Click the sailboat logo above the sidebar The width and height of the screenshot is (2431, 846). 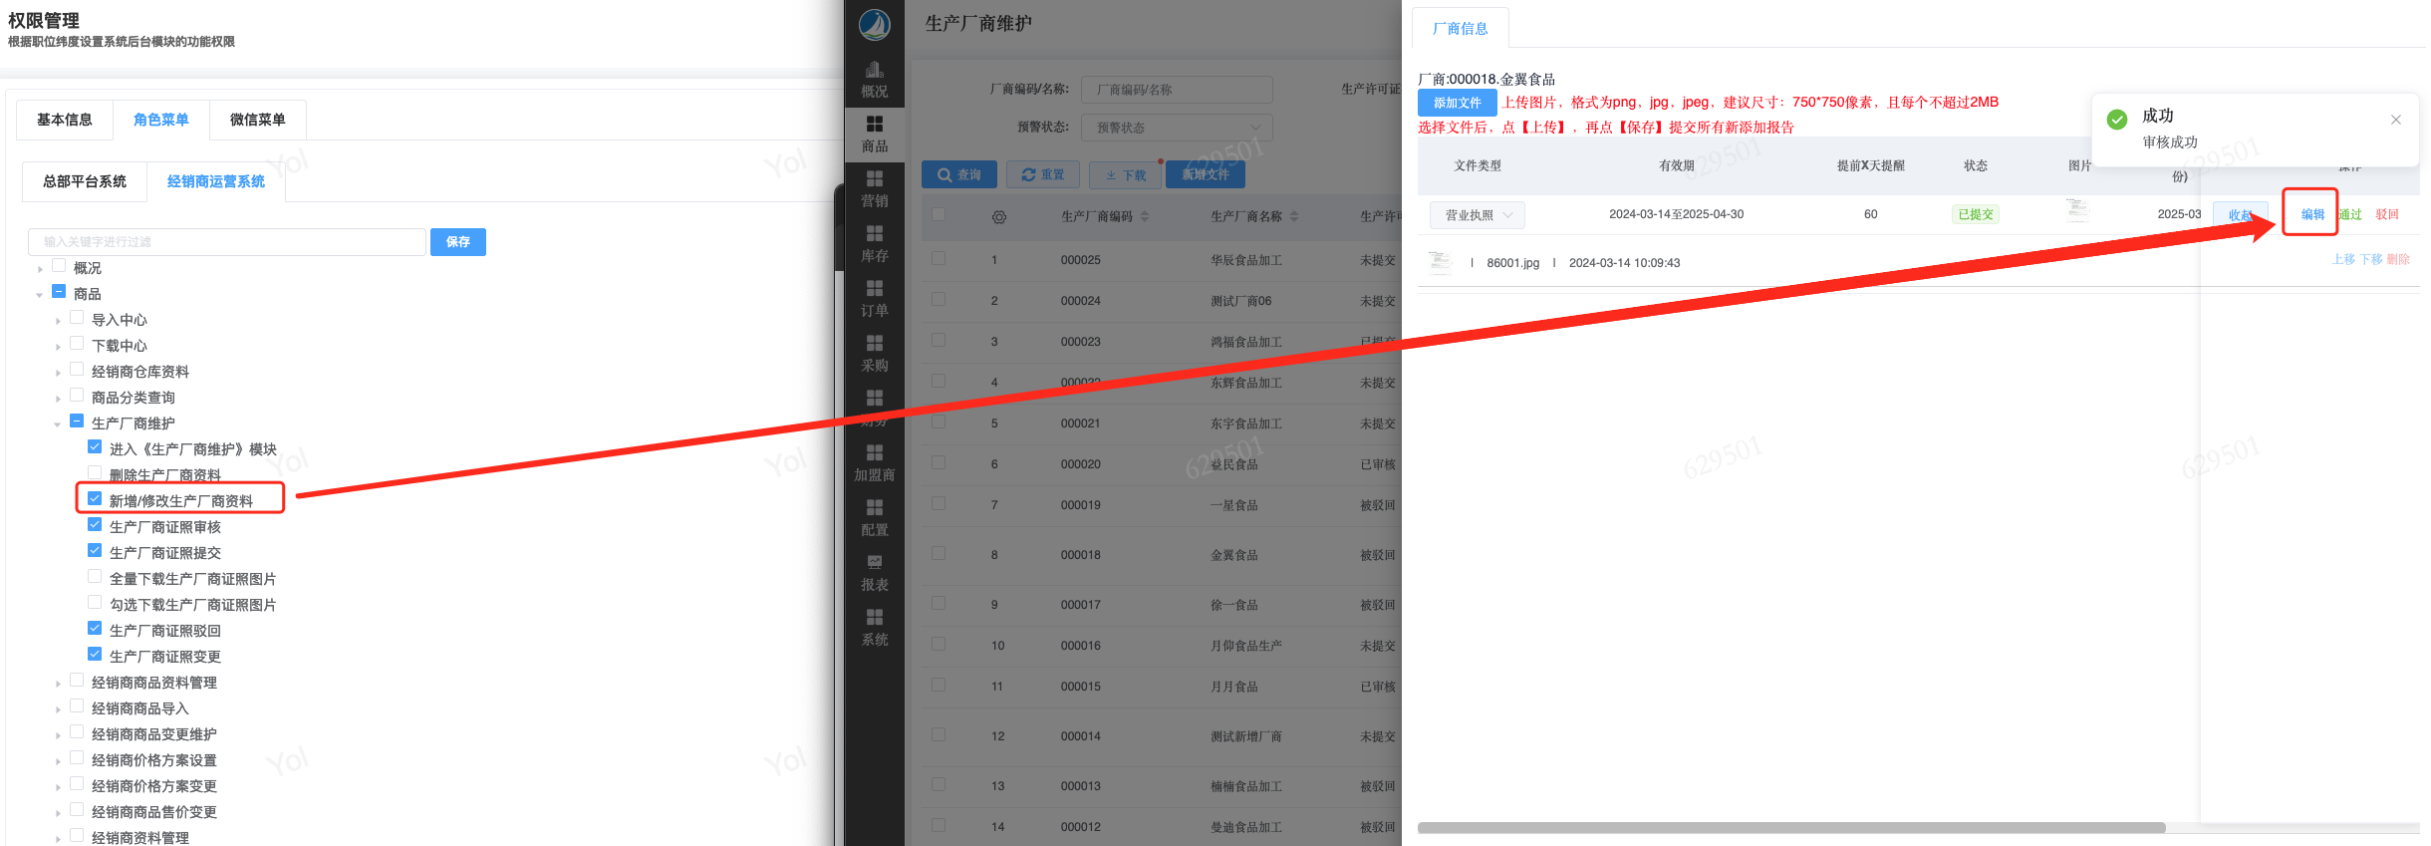click(x=874, y=24)
